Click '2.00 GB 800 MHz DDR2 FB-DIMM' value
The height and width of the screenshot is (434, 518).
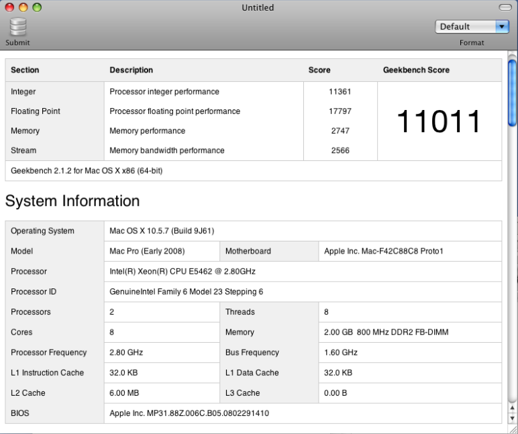click(x=386, y=332)
